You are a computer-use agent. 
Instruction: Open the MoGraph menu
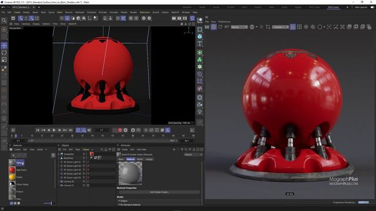[x=80, y=12]
